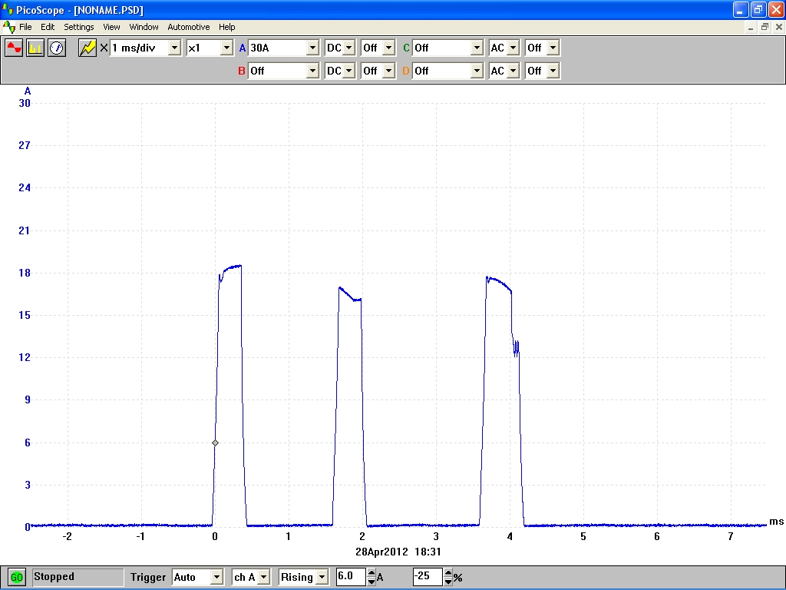Open the spectrum analyzer view icon
786x590 pixels.
[35, 48]
